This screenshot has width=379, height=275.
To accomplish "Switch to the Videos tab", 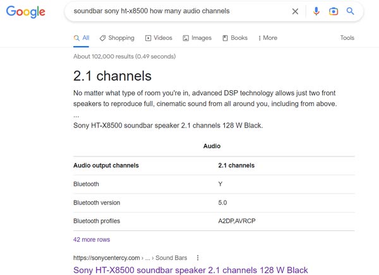I will pyautogui.click(x=159, y=38).
